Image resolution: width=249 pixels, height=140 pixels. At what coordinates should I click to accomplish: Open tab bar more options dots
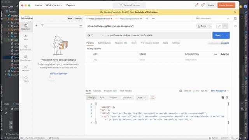[x=153, y=19]
